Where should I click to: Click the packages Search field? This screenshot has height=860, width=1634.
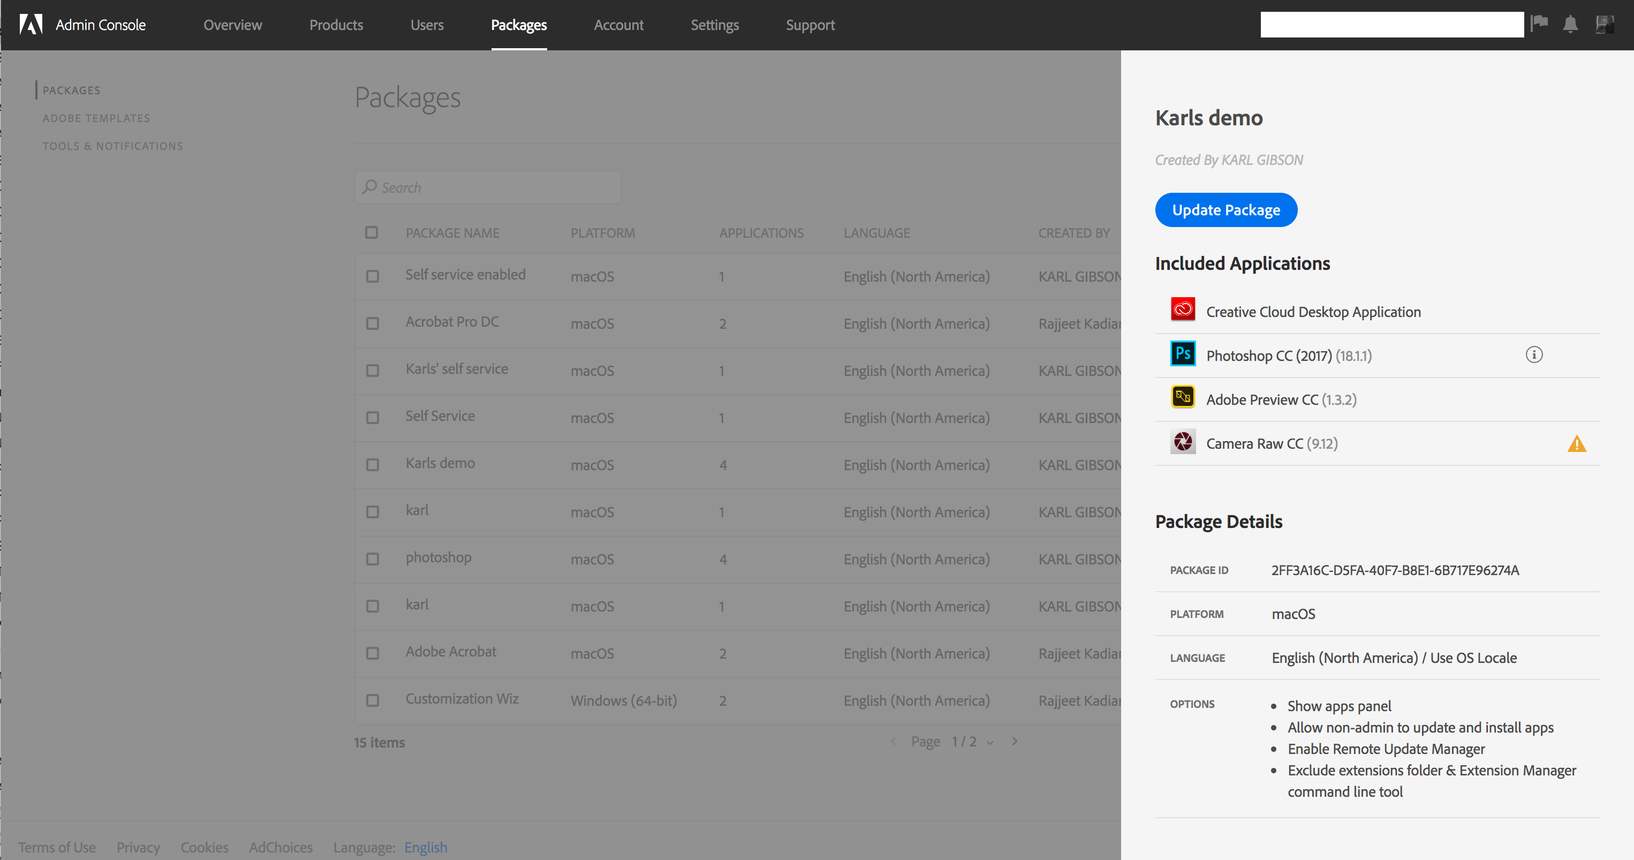pos(488,187)
